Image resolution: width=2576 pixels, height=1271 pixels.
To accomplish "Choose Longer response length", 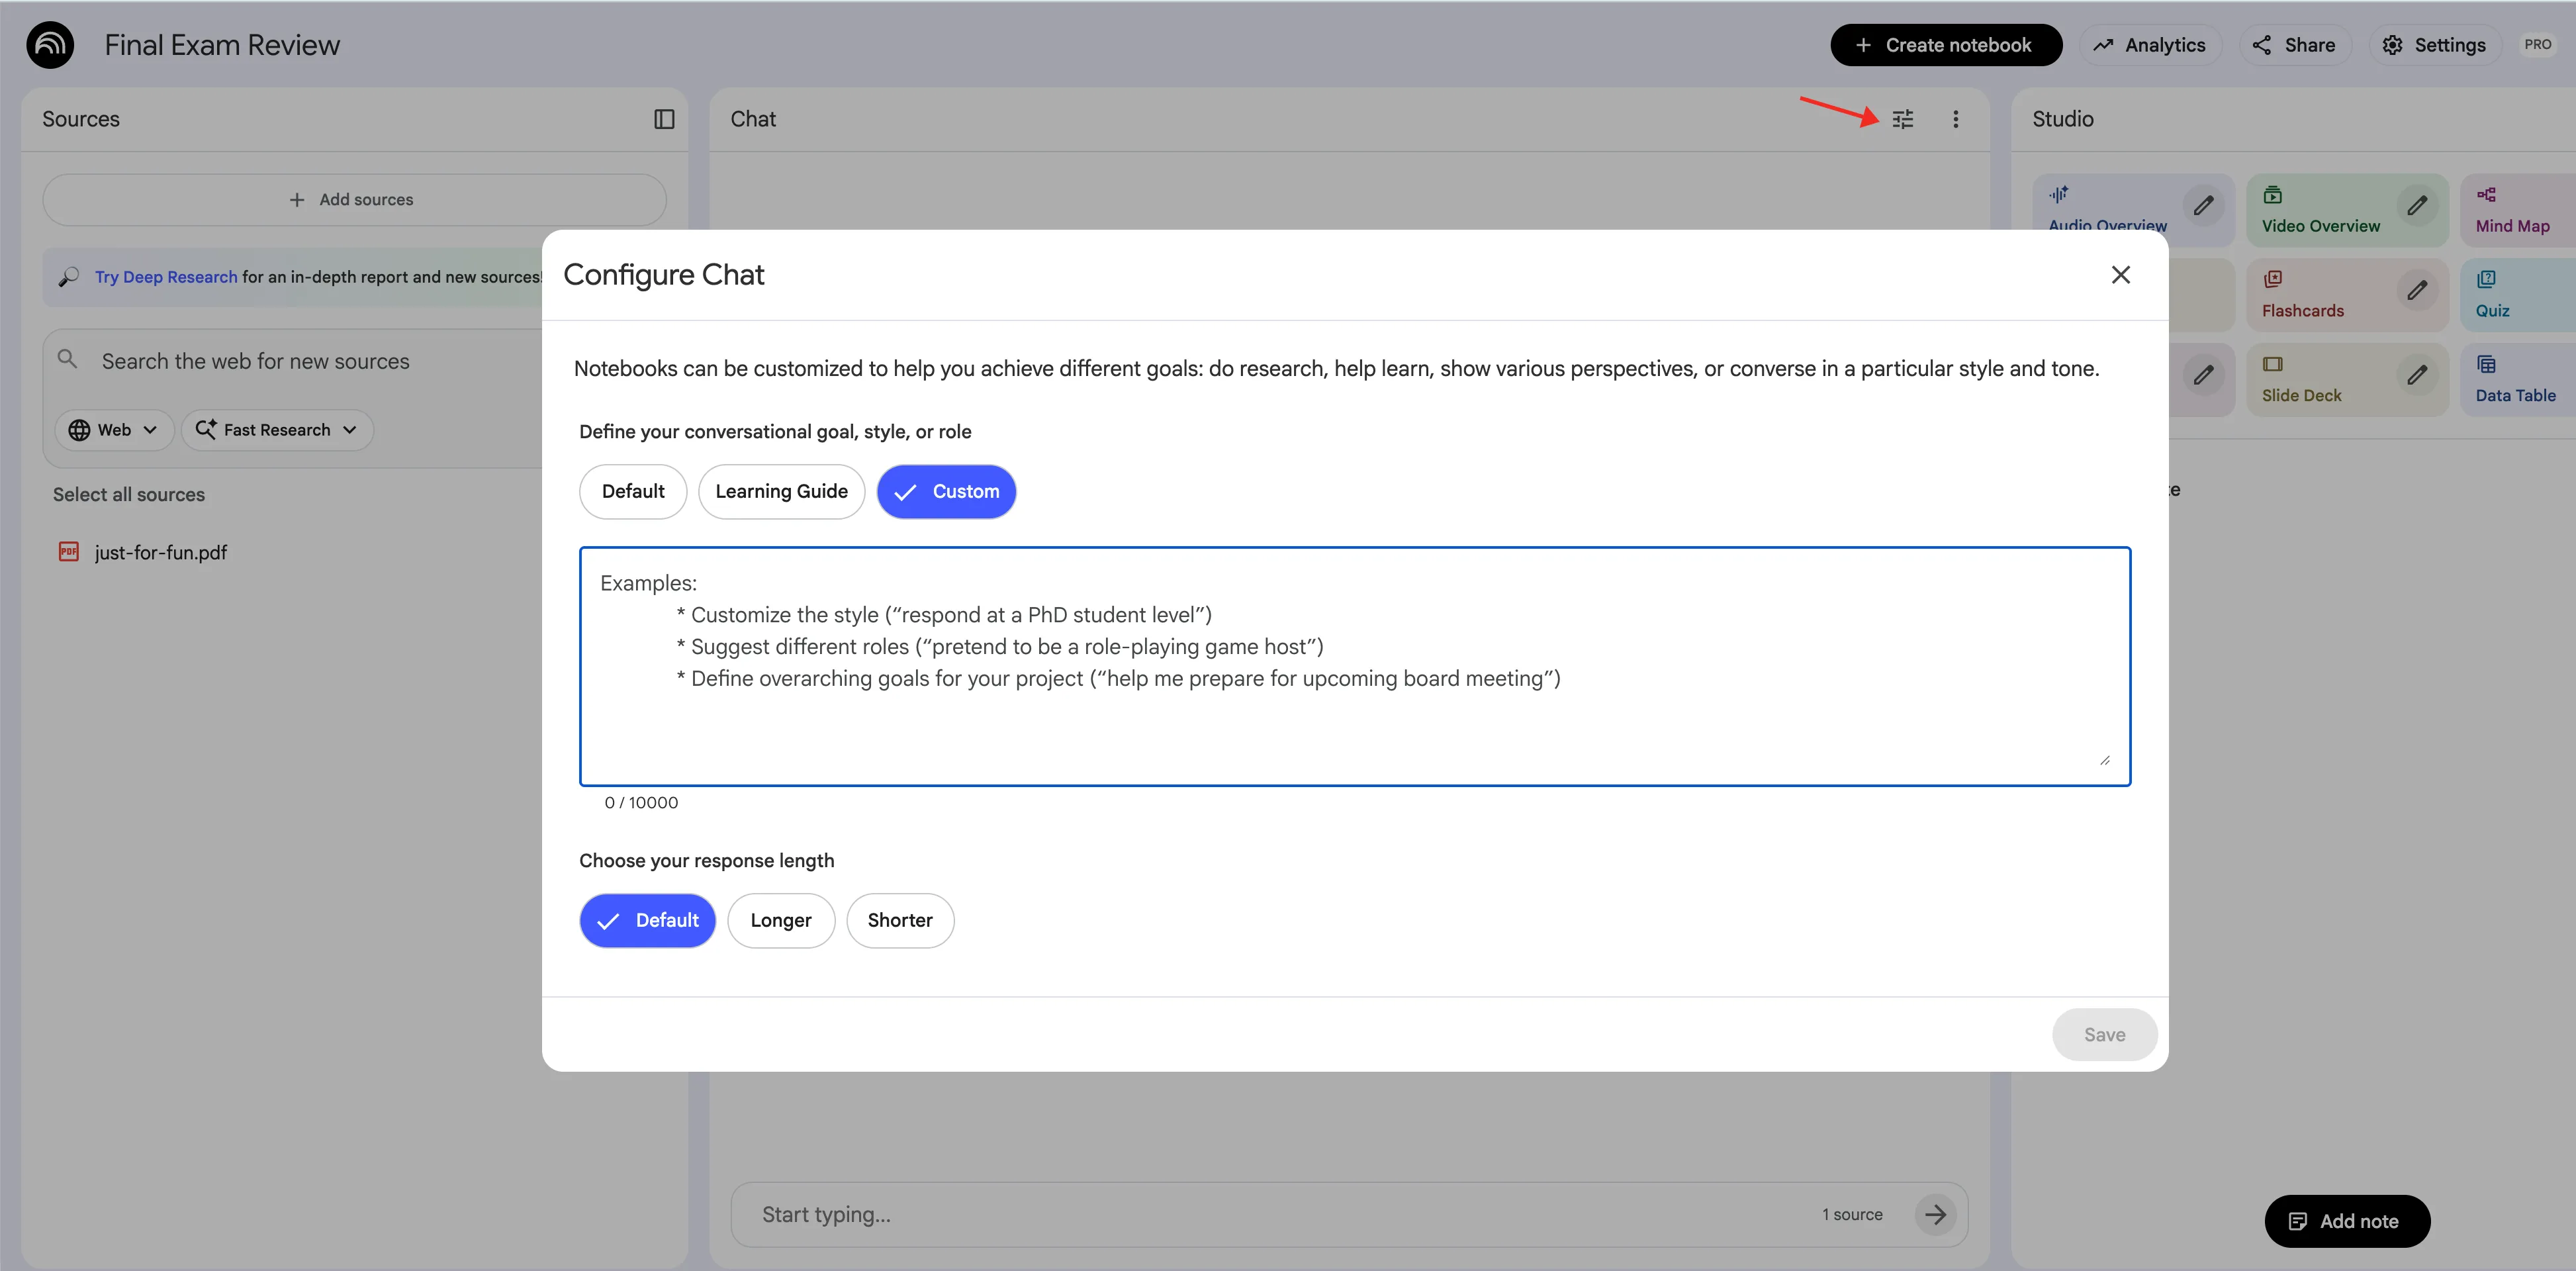I will click(x=781, y=920).
